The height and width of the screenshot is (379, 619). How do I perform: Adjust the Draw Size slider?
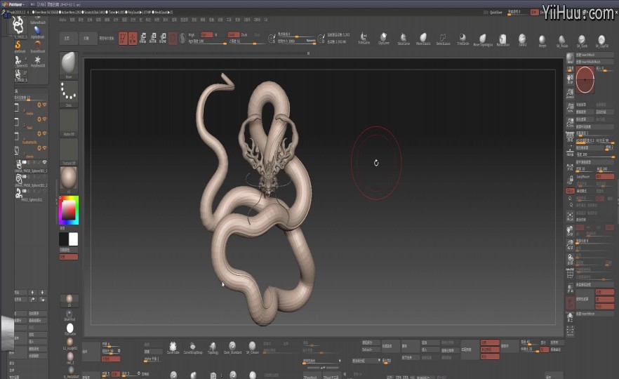[x=296, y=41]
